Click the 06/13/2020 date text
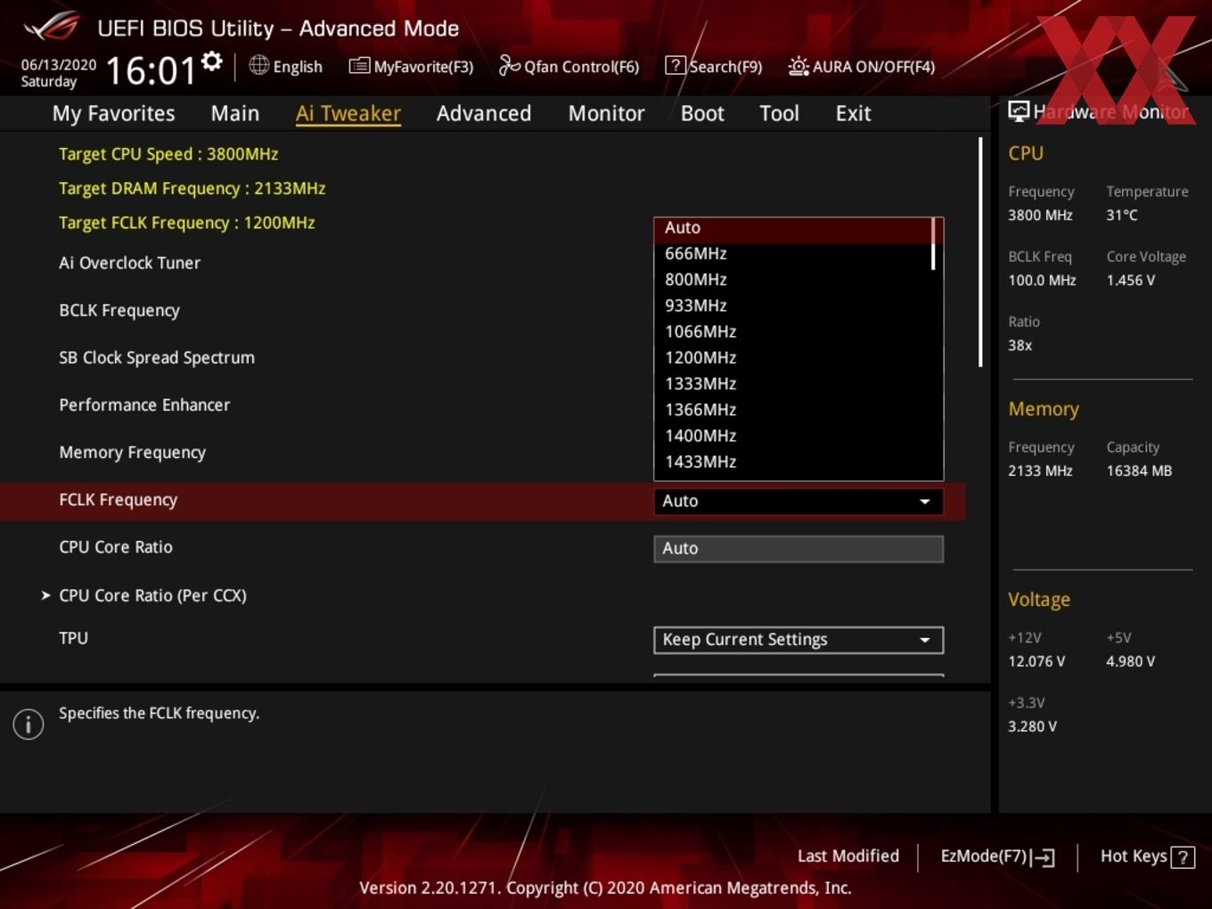 coord(59,65)
